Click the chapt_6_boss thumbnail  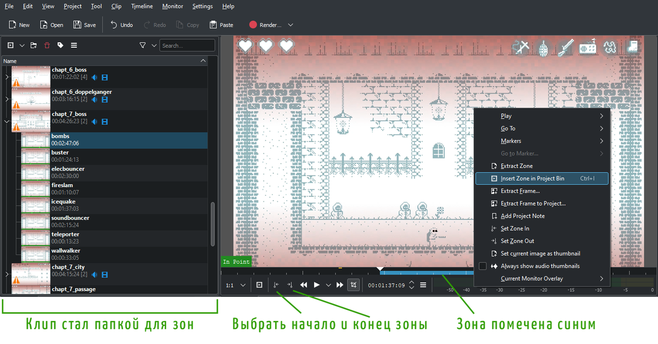pyautogui.click(x=31, y=77)
